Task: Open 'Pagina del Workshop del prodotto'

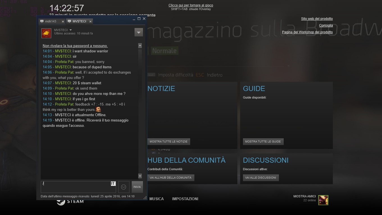Action: [x=307, y=32]
